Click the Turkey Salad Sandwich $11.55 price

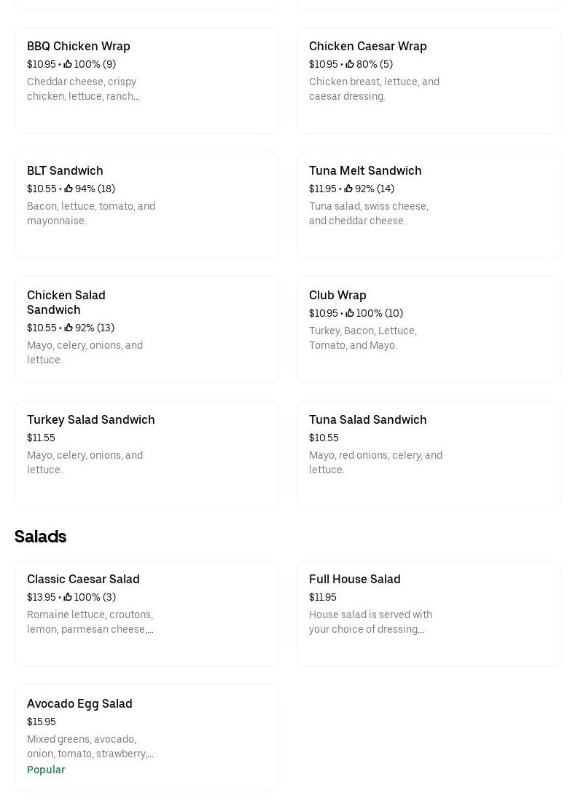[41, 438]
